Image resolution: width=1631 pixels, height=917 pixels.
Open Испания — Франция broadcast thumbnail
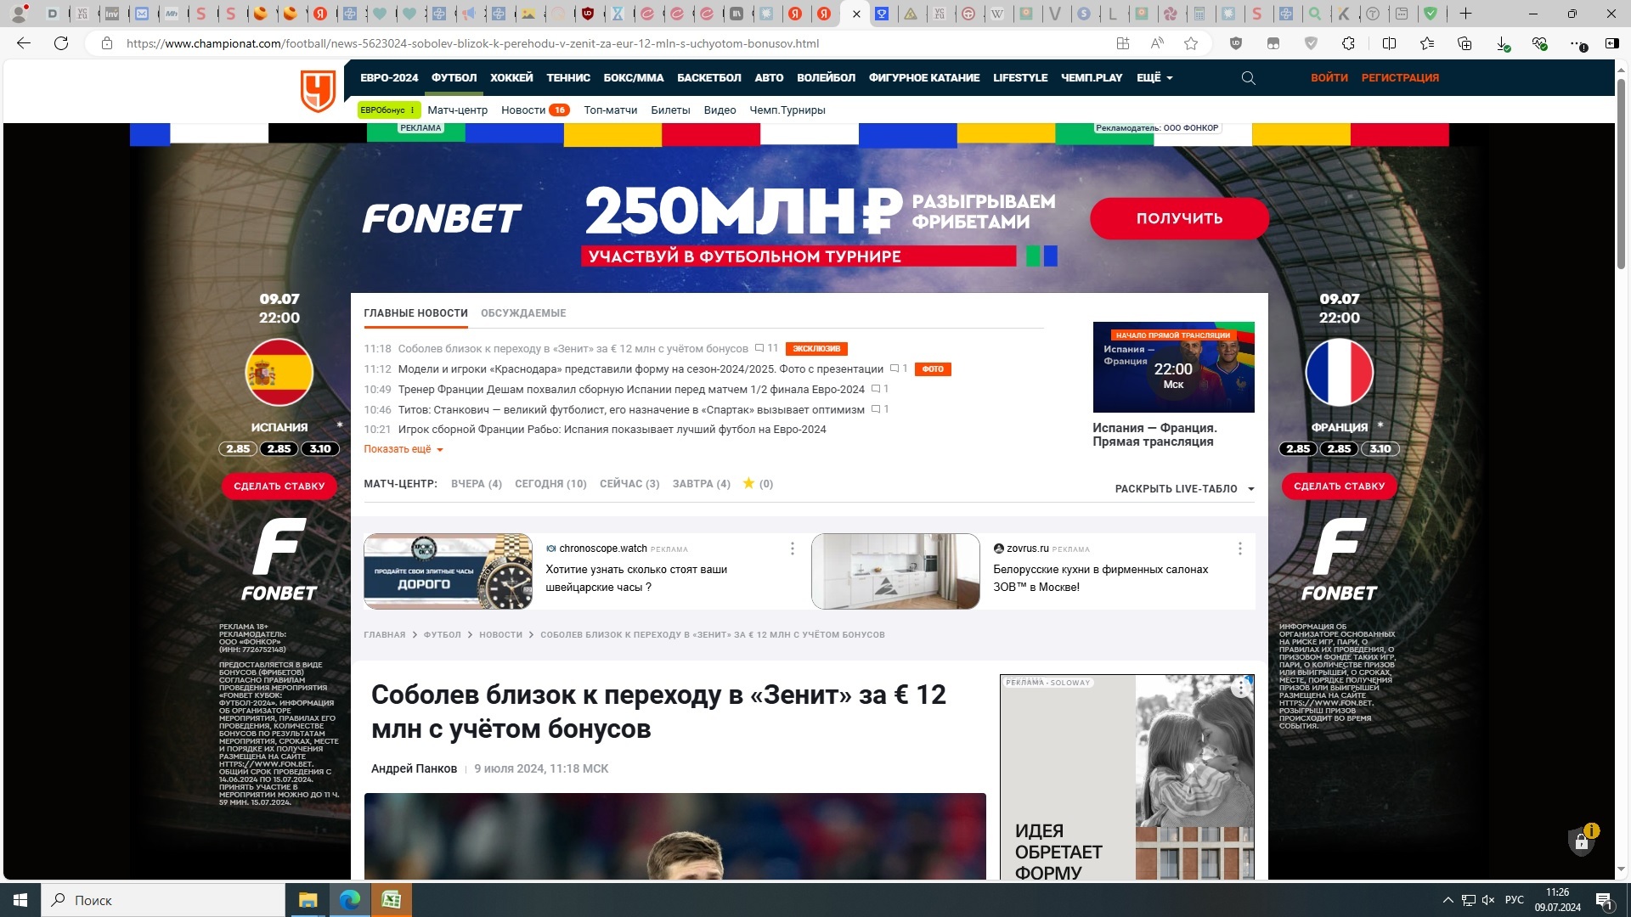[x=1173, y=367]
